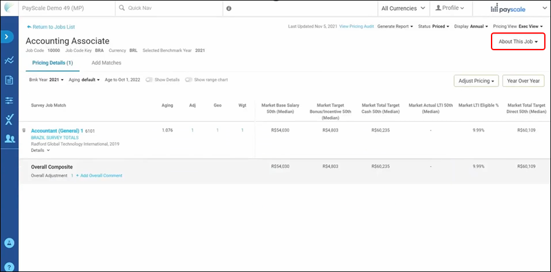Delete the Accountant match with the trash icon
The width and height of the screenshot is (551, 272).
pos(24,130)
